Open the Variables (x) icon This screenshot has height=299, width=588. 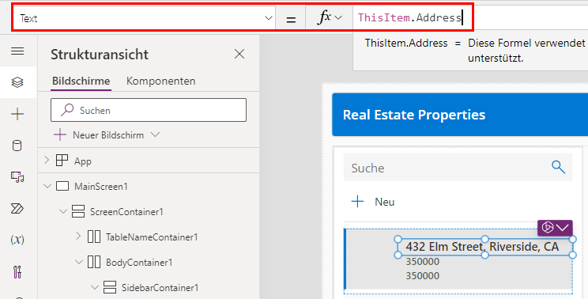(x=17, y=240)
